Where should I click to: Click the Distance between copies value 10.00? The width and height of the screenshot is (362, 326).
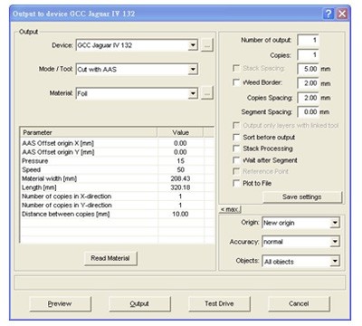pyautogui.click(x=180, y=214)
